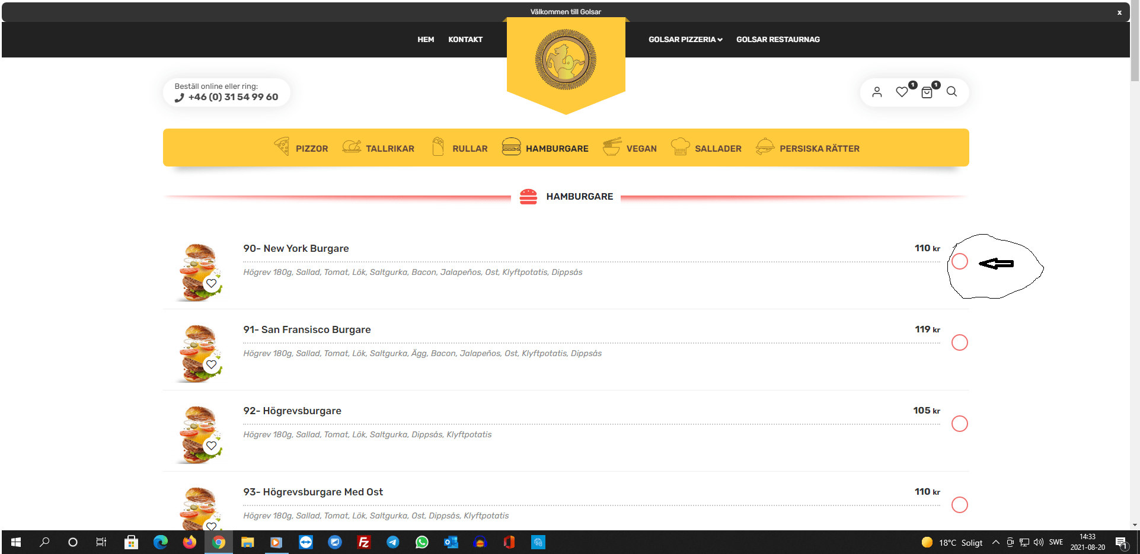Click the search magnifier icon in header
The height and width of the screenshot is (554, 1140).
[951, 92]
